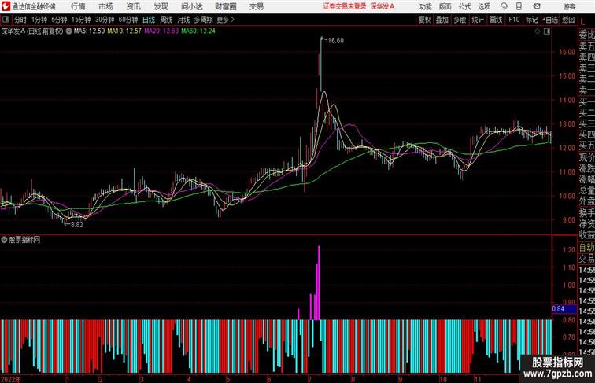
Task: Select the 日线 daily period tab
Action: [149, 20]
